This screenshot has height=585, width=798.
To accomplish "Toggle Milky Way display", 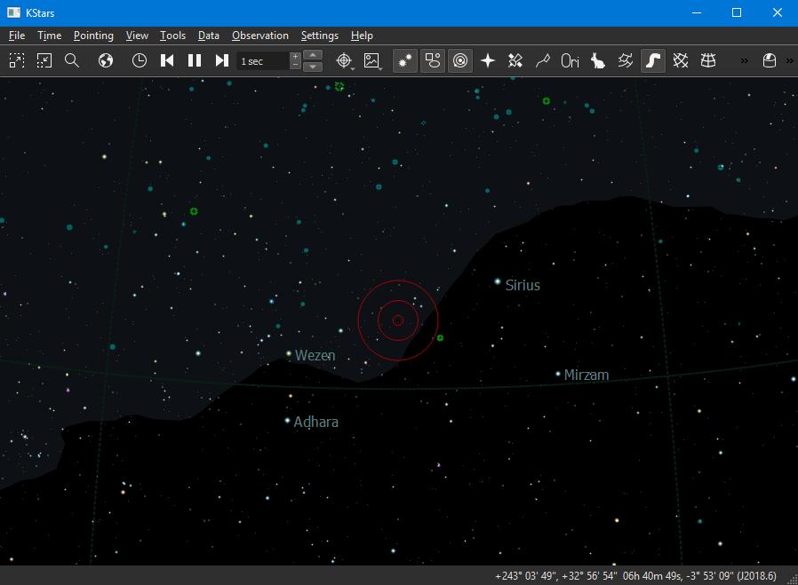I will coord(653,61).
